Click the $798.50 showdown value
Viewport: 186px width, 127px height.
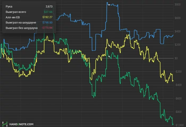click(x=48, y=22)
